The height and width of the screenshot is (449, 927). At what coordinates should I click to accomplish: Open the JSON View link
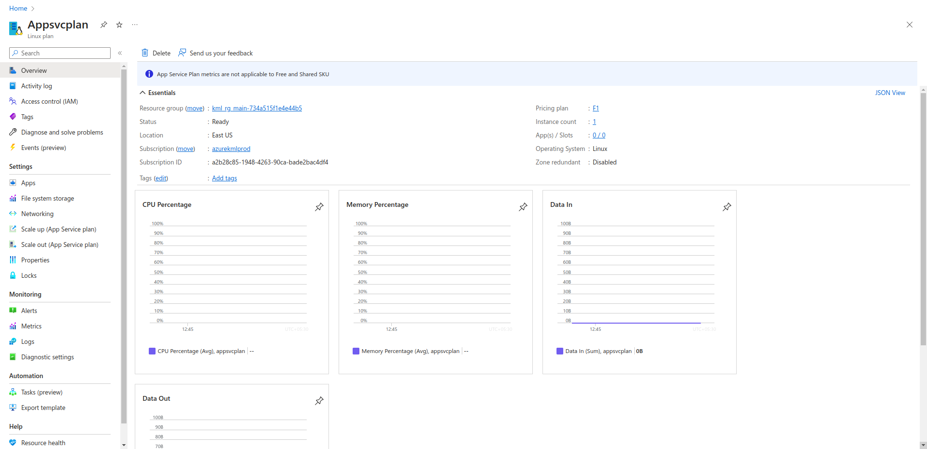(x=890, y=93)
